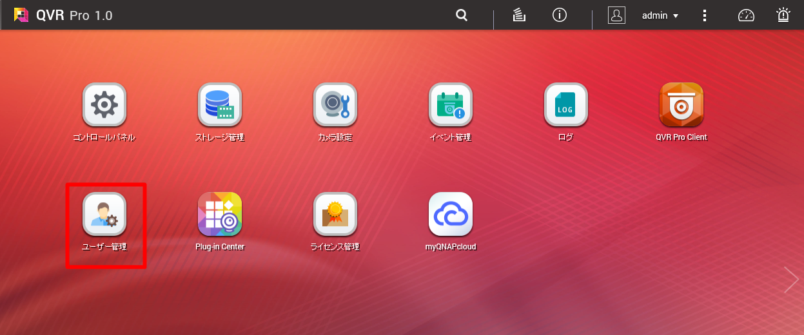Screen dimensions: 804x335
Task: Expand the admin account dropdown
Action: [660, 15]
